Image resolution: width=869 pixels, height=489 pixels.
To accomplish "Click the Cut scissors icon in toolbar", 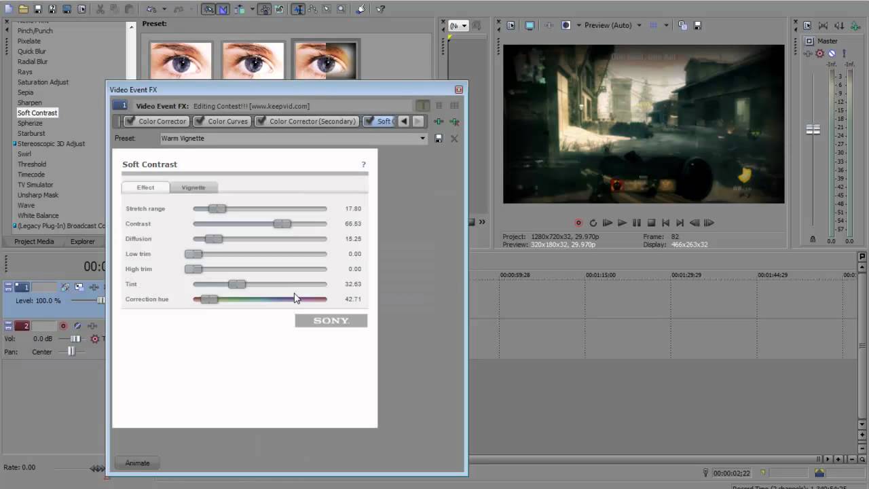I will (100, 10).
